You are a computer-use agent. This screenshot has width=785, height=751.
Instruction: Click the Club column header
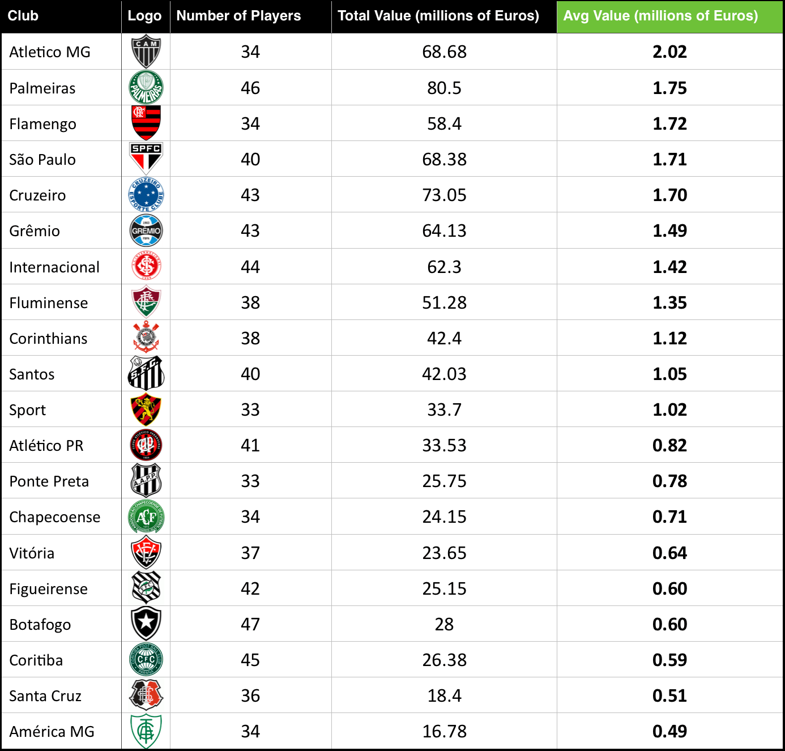[23, 16]
